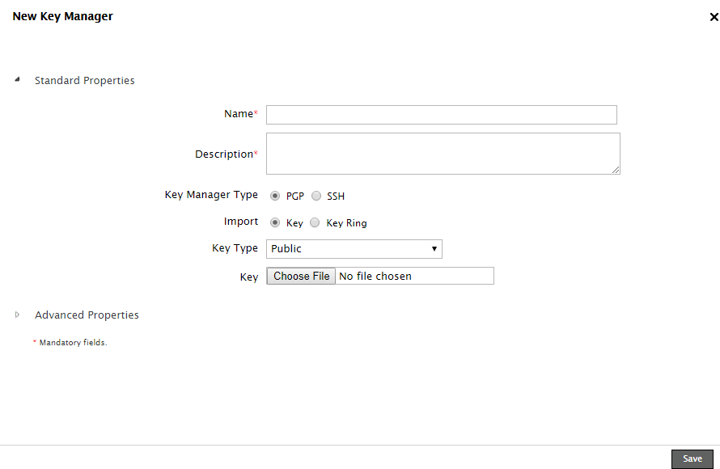Choose the Key import radio button
720x469 pixels.
275,222
